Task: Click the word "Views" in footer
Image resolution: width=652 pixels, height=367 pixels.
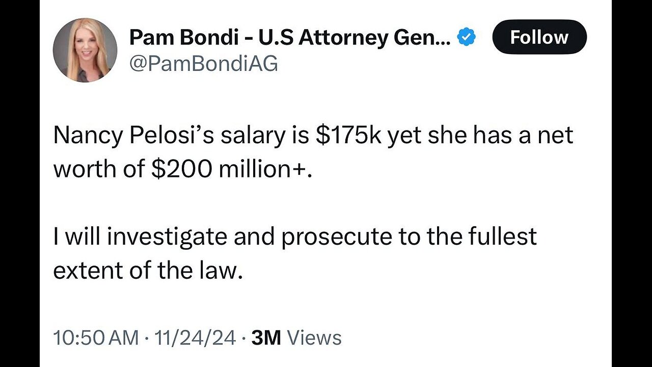Action: click(x=314, y=338)
